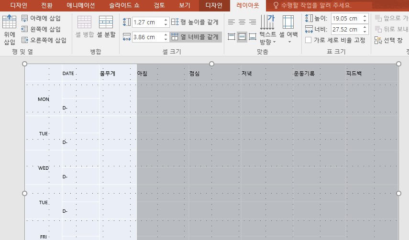
Task: Open the 슬라이드 쇼 tab
Action: 124,5
